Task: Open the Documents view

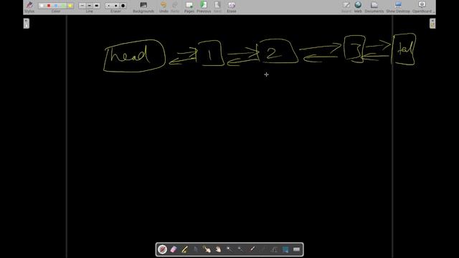Action: point(374,6)
